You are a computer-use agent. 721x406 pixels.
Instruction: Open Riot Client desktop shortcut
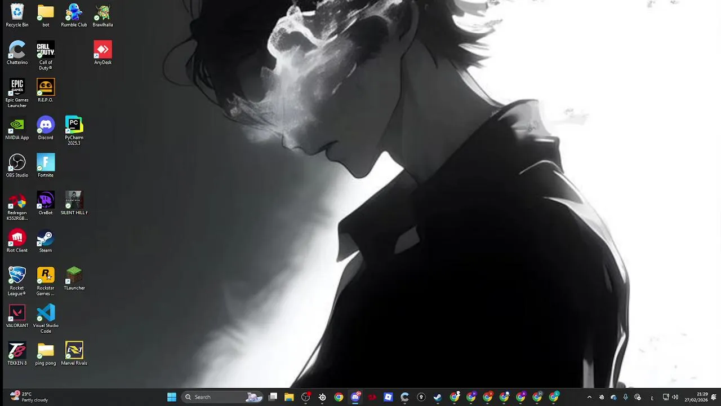17,241
